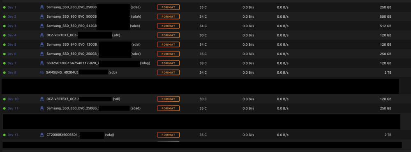
Task: Click the green status dot for Dev 7
Action: 4,63
